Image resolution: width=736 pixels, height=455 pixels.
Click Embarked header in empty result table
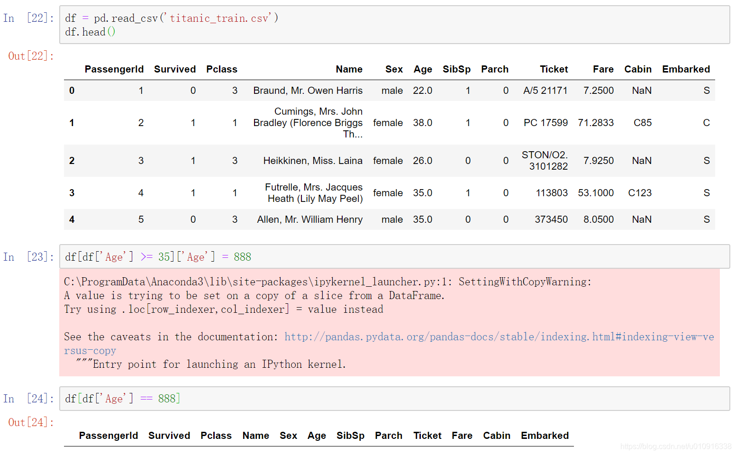pos(545,436)
